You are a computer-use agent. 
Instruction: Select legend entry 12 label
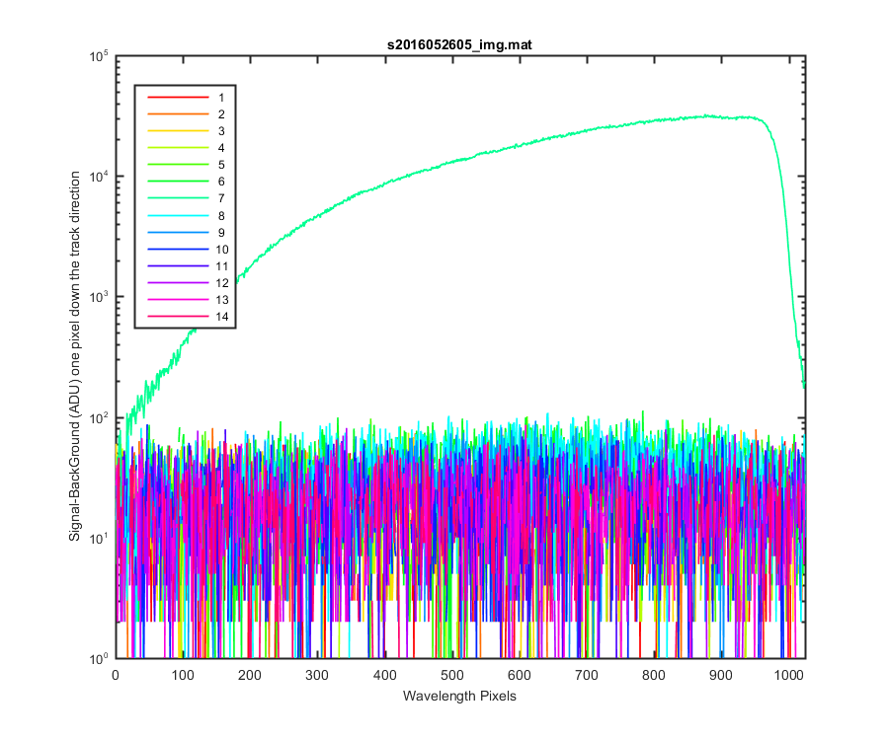point(222,283)
